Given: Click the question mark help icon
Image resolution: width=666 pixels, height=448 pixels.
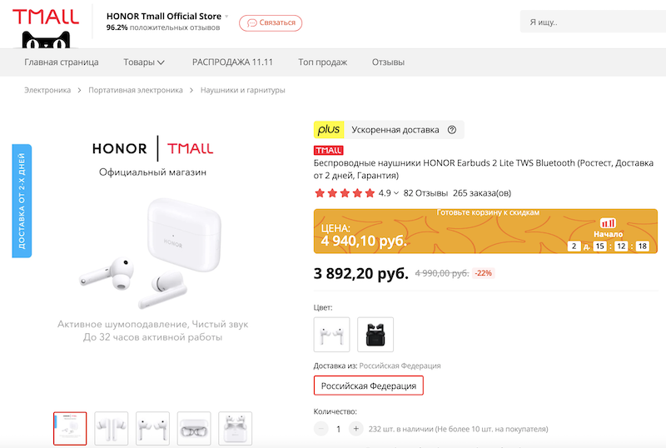Looking at the screenshot, I should [x=452, y=130].
